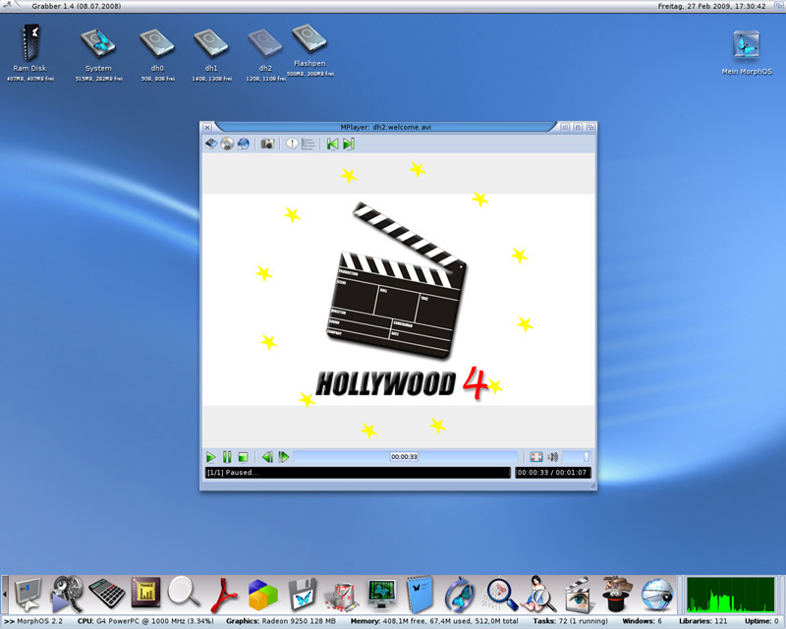Open a file with the MPlayer book icon
Viewport: 786px width, 629px height.
pos(211,143)
